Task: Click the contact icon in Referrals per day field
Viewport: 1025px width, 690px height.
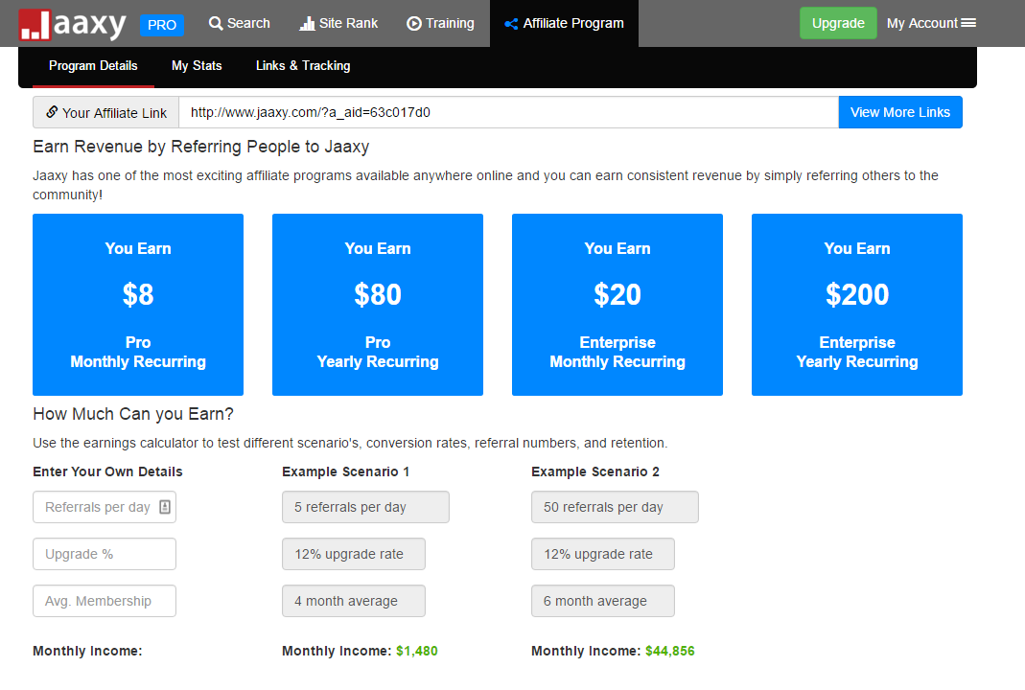Action: (x=165, y=507)
